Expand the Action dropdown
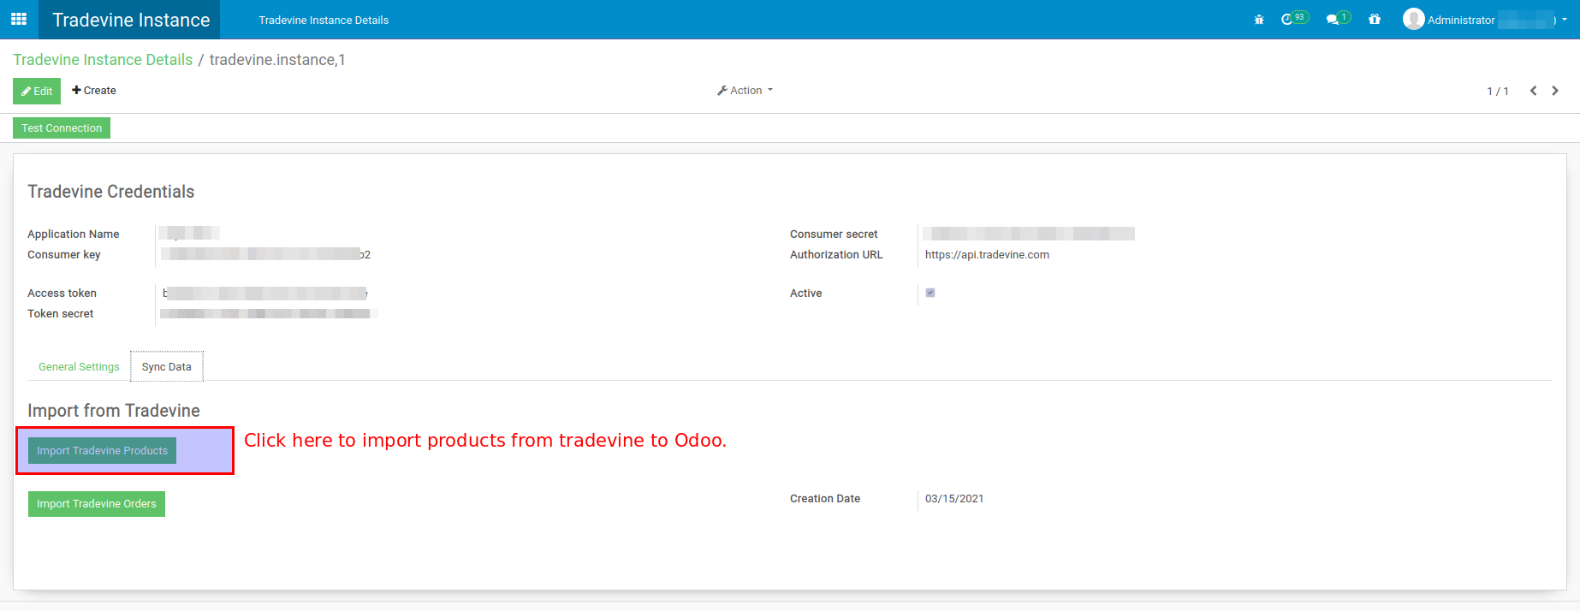Image resolution: width=1580 pixels, height=611 pixels. click(x=745, y=91)
